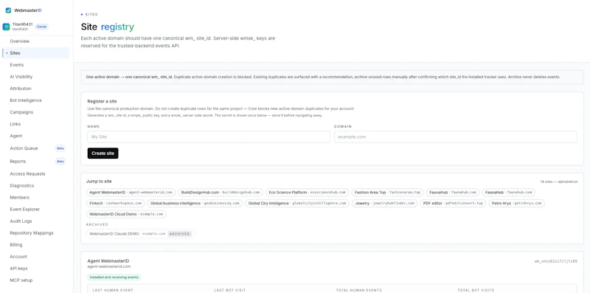Jump to Fashion Area Top site
The image size is (590, 293).
(388, 192)
